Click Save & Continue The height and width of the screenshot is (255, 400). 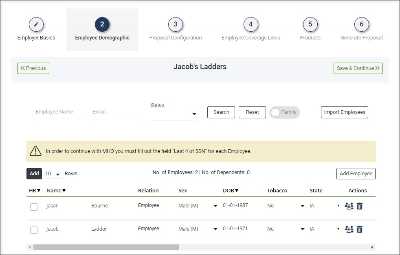[358, 68]
